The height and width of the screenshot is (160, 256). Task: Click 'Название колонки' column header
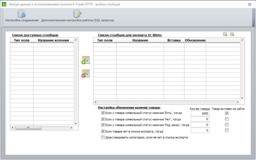pyautogui.click(x=53, y=40)
